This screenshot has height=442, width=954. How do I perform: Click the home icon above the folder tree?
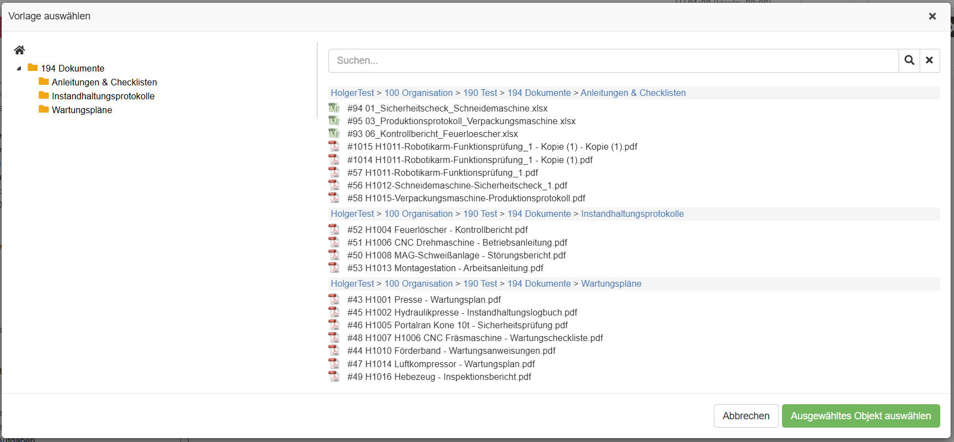(x=19, y=50)
